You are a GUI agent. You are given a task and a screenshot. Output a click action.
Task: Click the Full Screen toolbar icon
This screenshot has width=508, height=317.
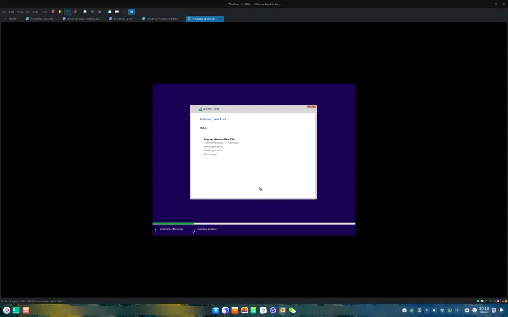pos(124,12)
